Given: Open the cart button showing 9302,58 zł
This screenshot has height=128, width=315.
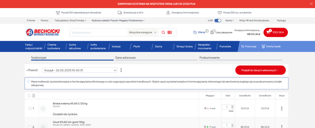Looking at the screenshot, I should click(275, 32).
